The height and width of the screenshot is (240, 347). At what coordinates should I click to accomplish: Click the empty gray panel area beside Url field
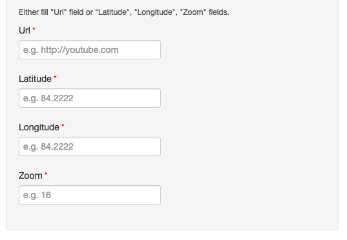[x=248, y=50]
